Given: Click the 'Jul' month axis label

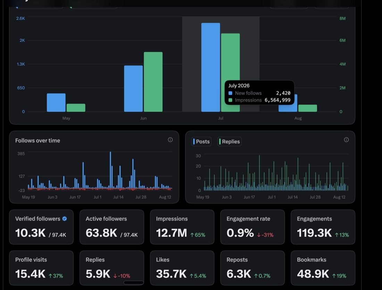Looking at the screenshot, I should [x=221, y=118].
